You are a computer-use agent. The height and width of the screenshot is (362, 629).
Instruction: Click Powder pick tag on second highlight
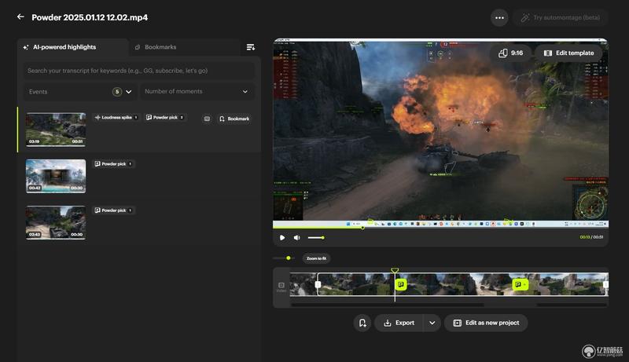coord(113,164)
